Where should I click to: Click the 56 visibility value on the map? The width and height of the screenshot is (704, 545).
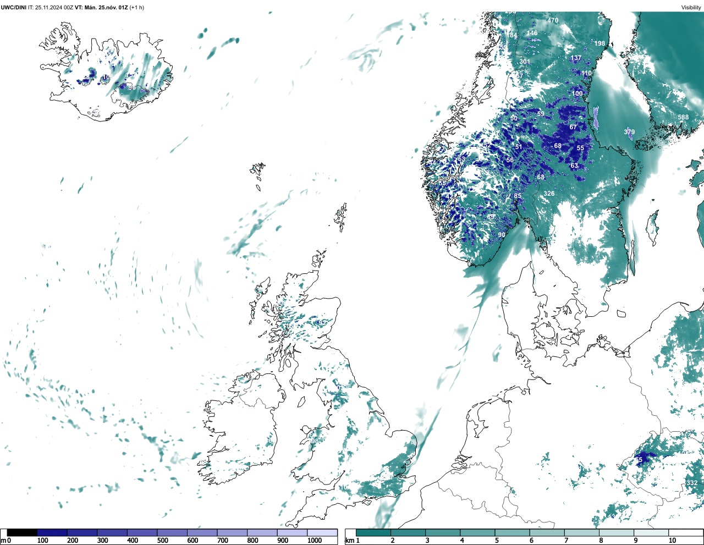coord(510,161)
